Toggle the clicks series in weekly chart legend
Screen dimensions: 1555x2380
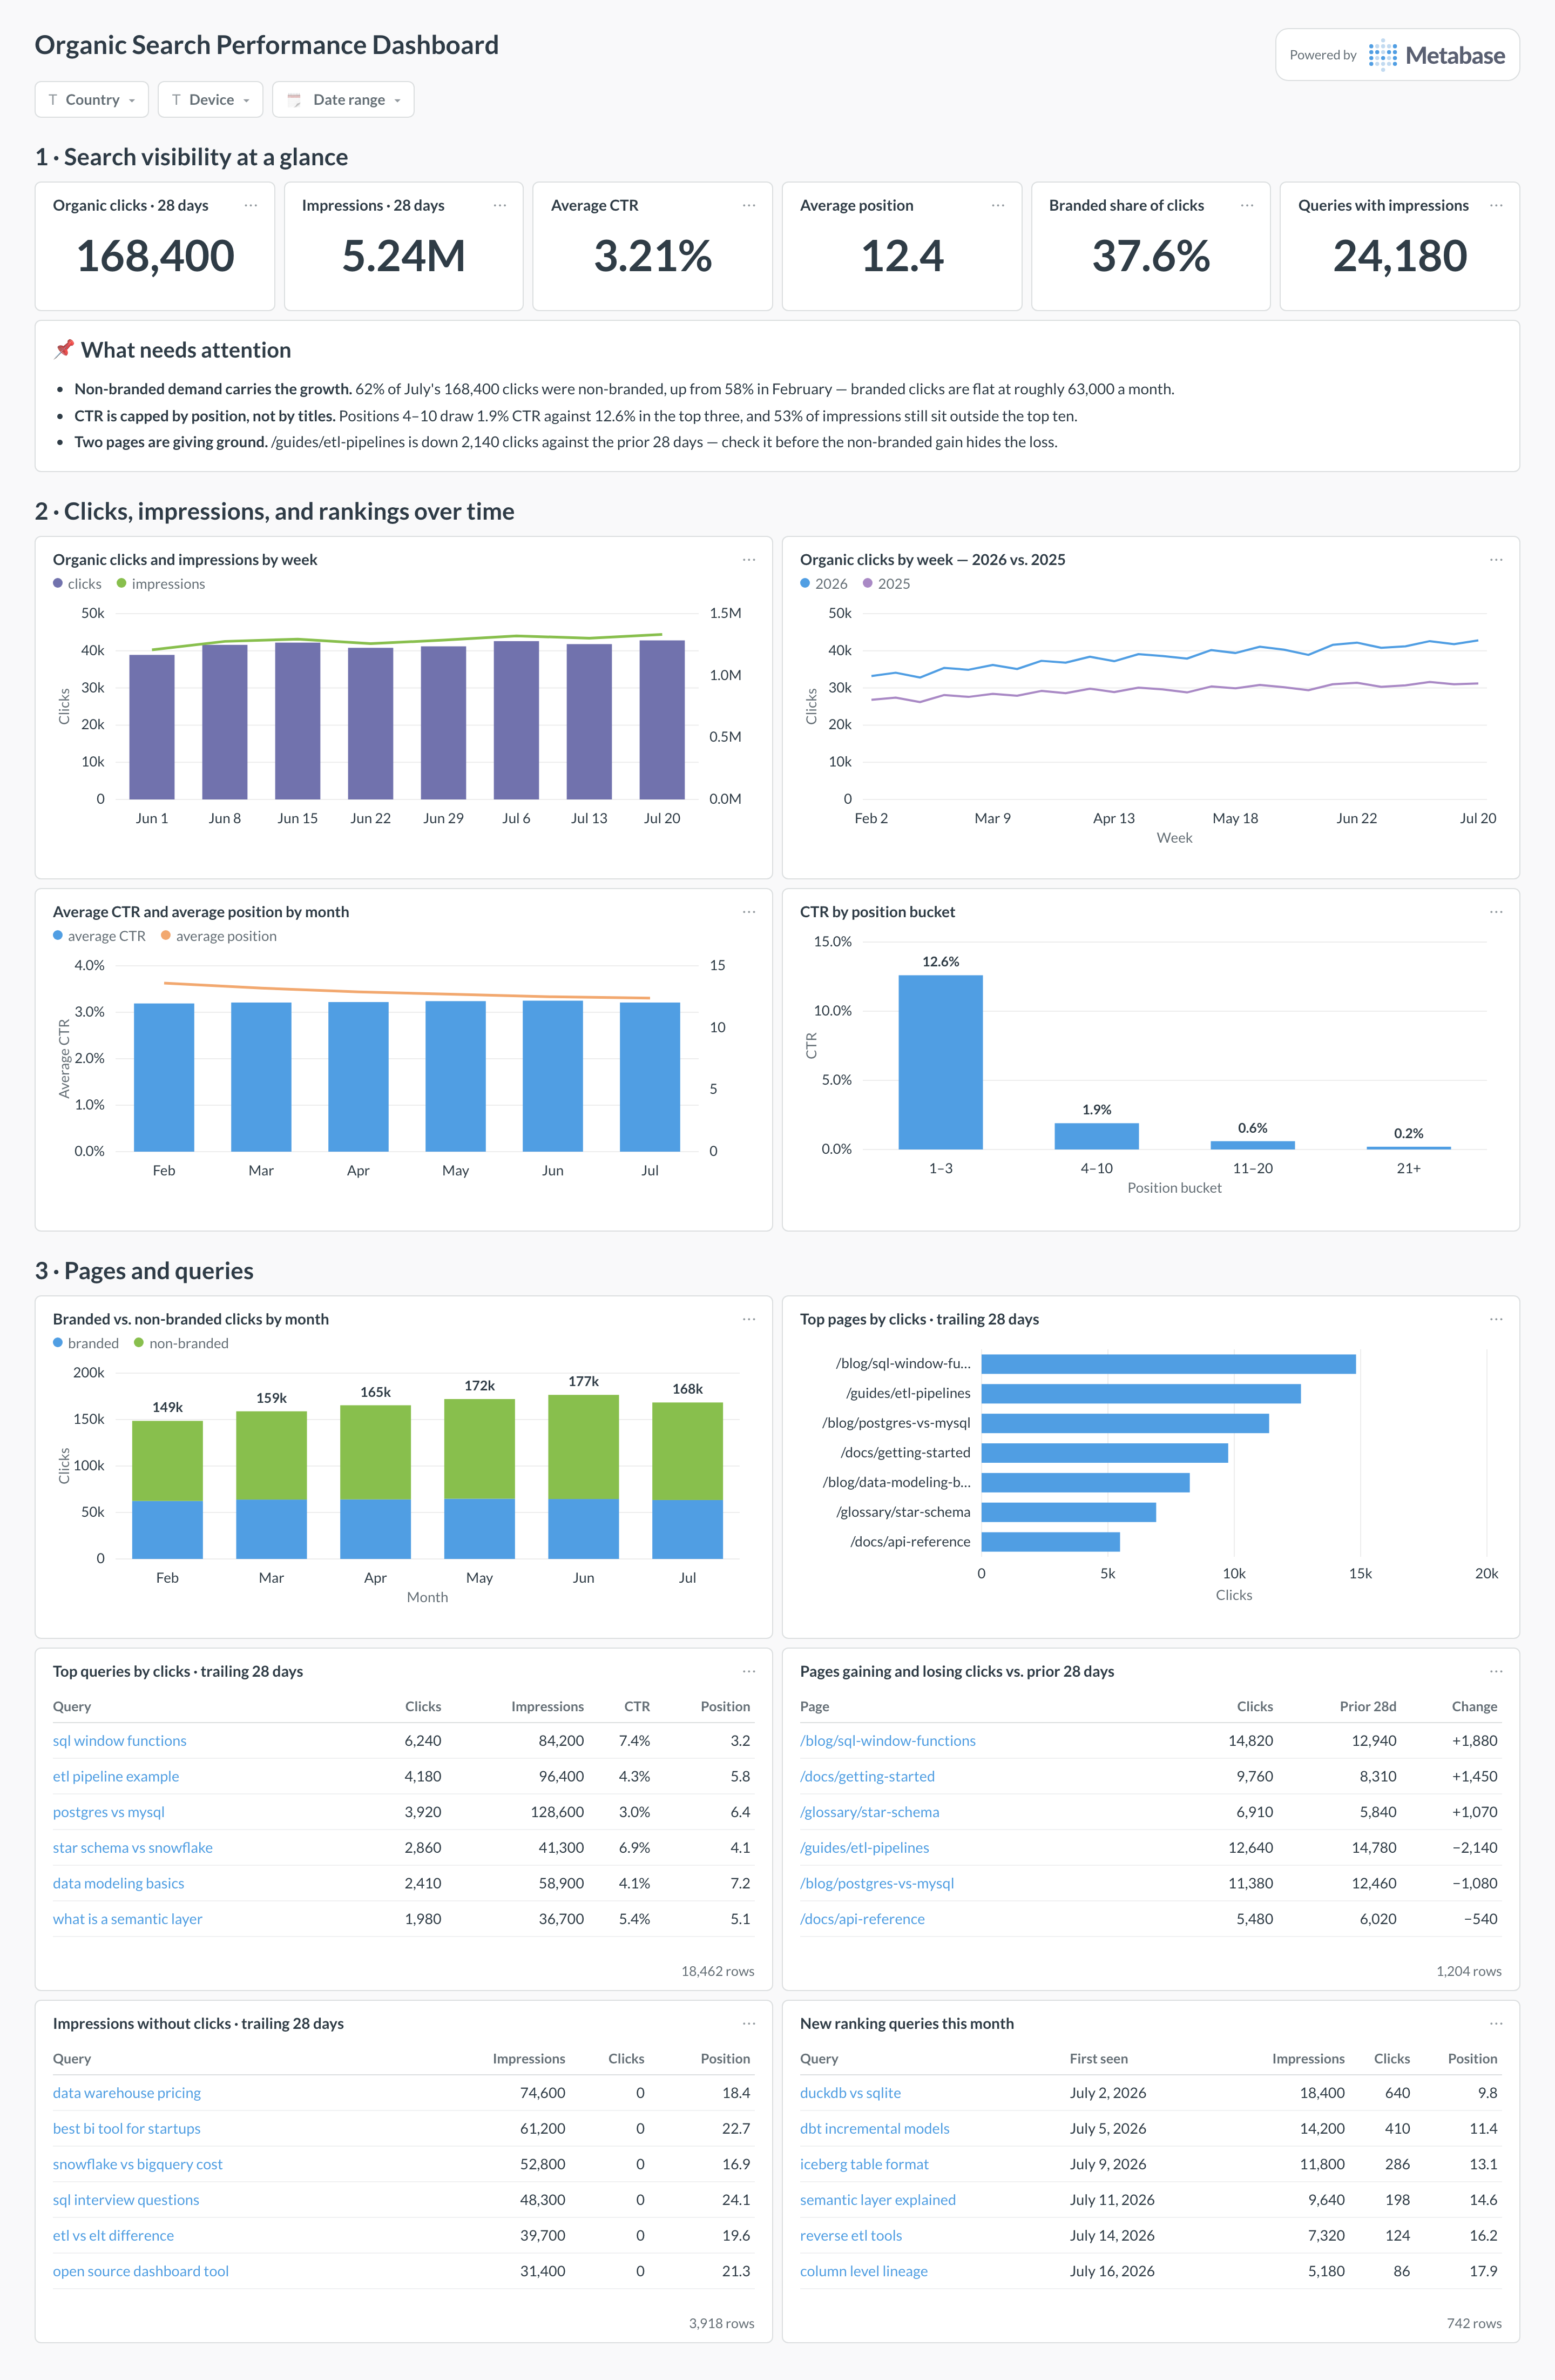[77, 584]
